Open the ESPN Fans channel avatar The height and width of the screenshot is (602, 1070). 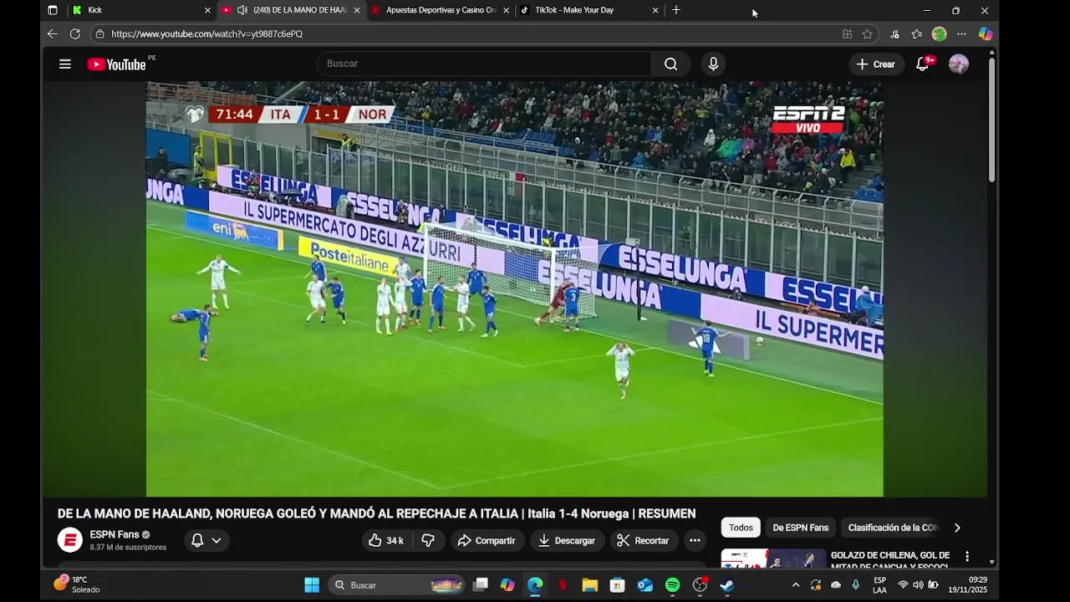[70, 540]
